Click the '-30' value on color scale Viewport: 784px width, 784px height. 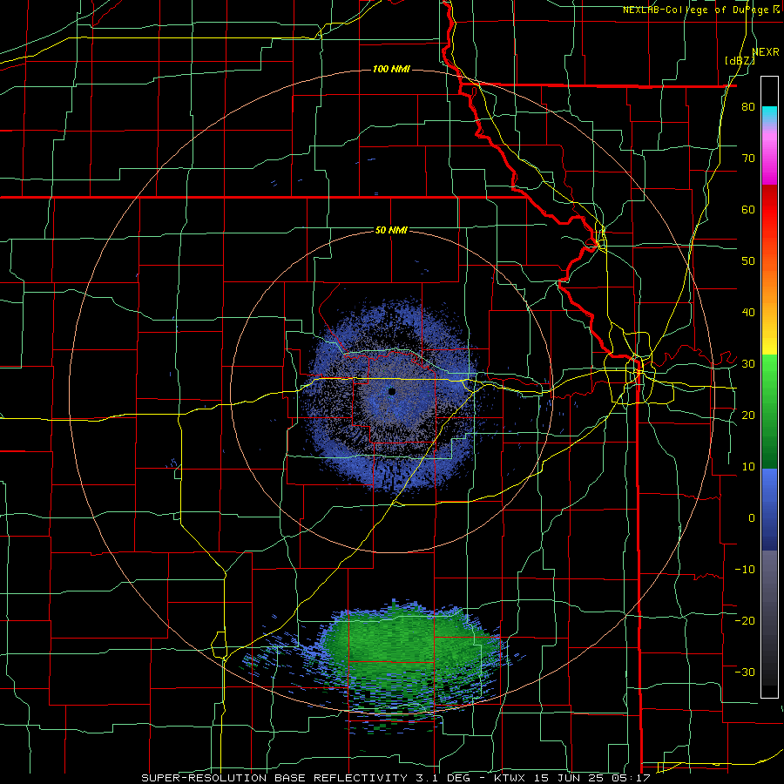coord(745,672)
